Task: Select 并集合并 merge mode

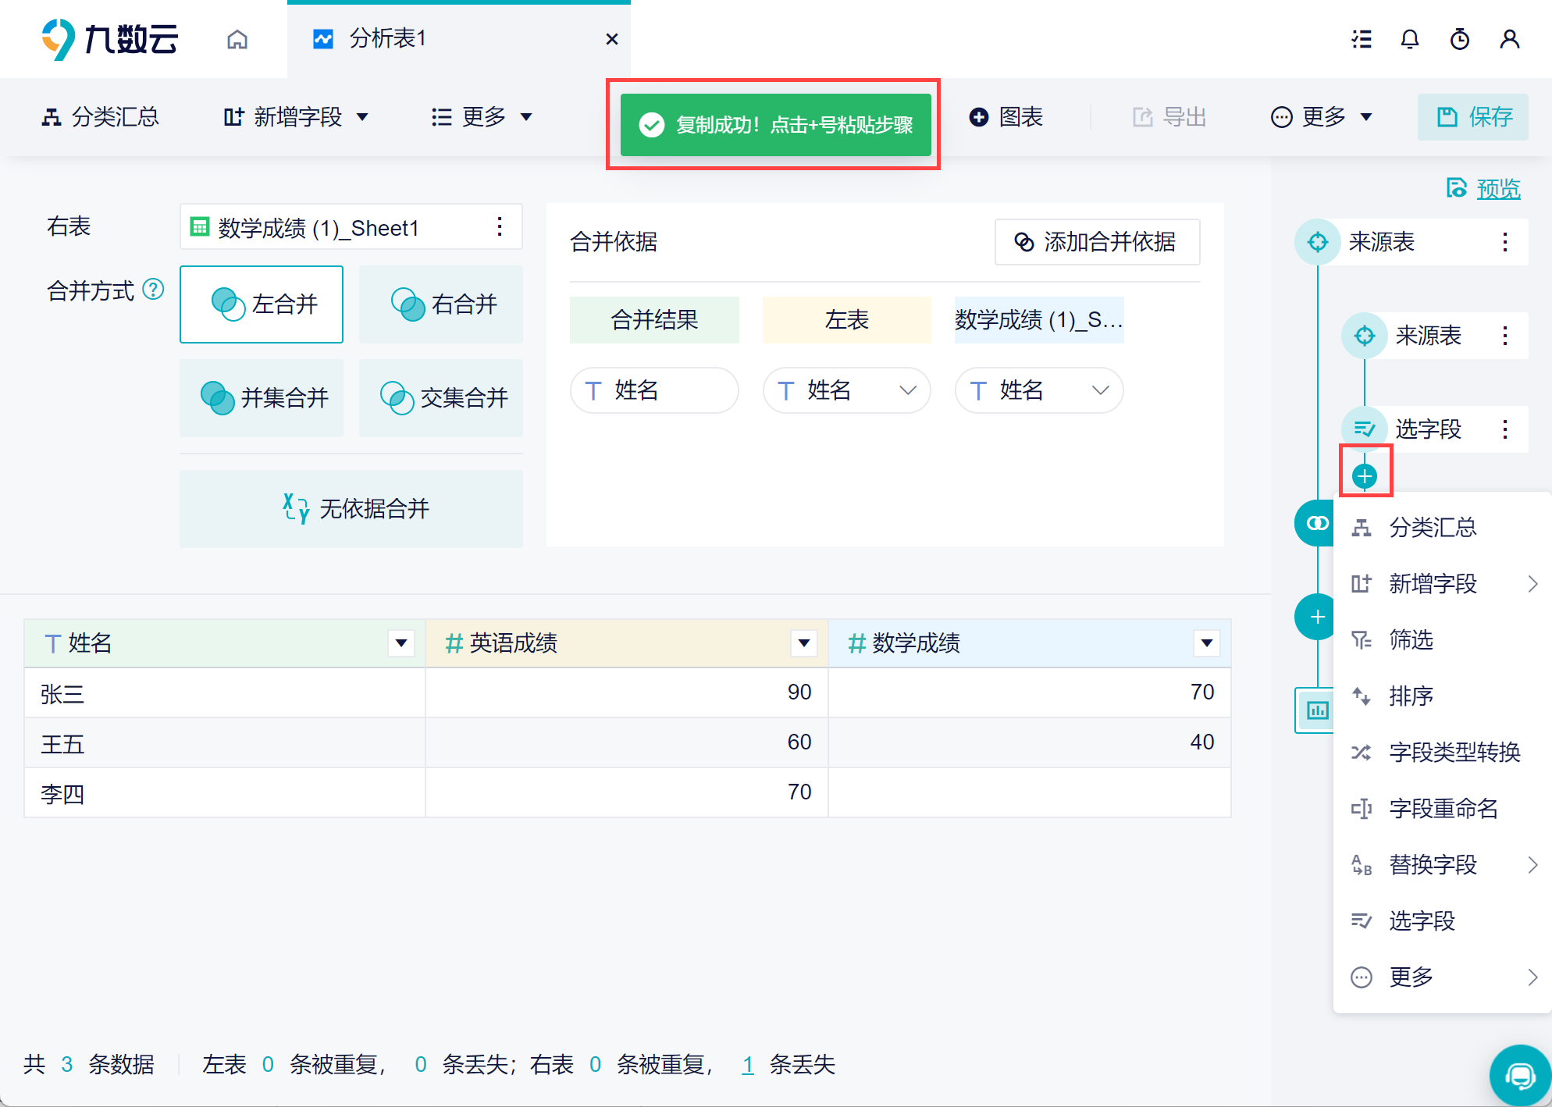Action: 262,398
